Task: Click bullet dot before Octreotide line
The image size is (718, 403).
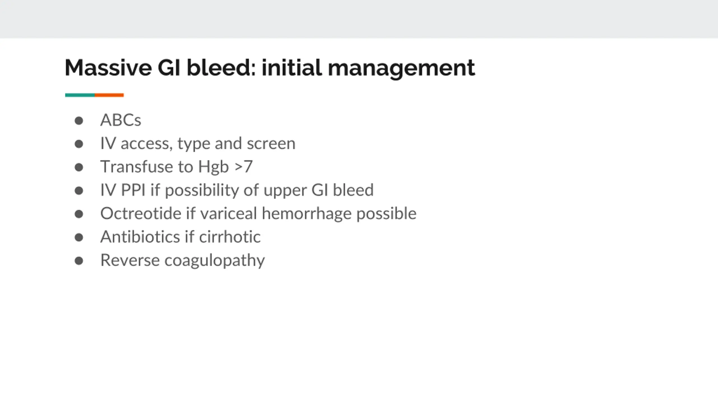Action: pos(79,214)
